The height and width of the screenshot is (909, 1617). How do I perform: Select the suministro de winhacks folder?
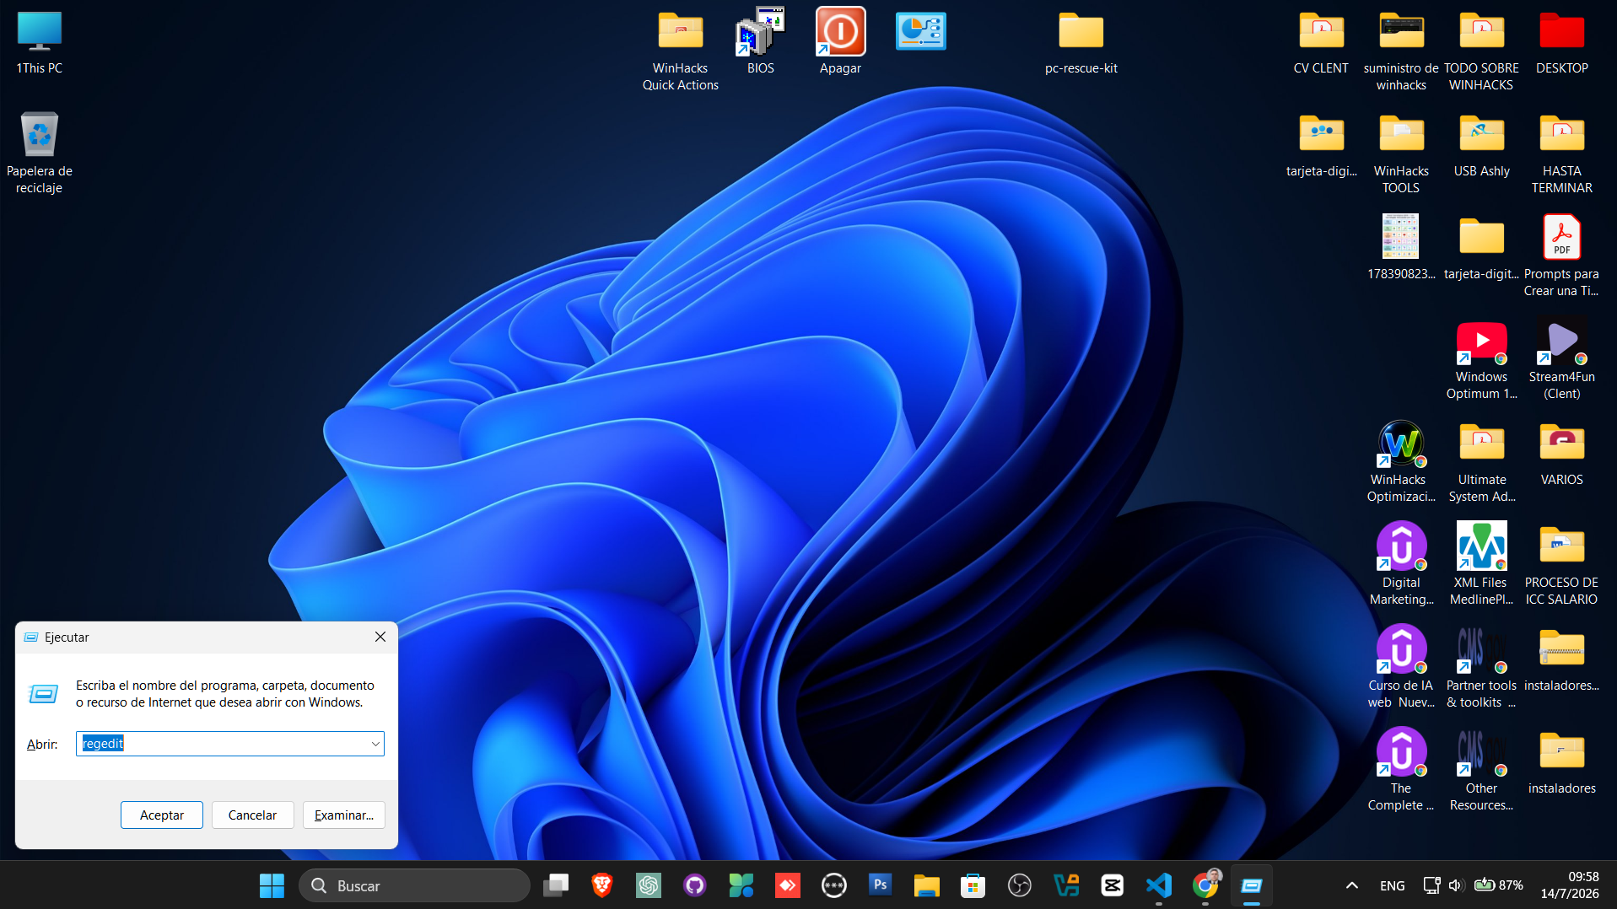(x=1401, y=51)
